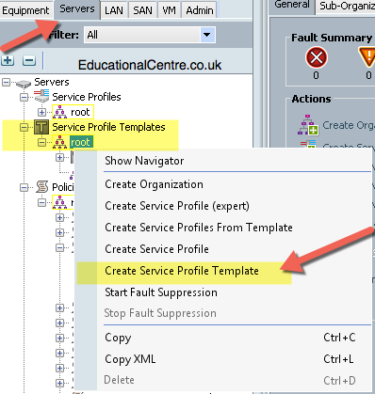Click the Create Organization action icon

(308, 125)
